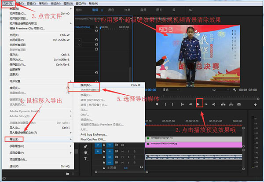Click the Mark Out brace button
Screen dimensions: 264x182
(x=172, y=104)
